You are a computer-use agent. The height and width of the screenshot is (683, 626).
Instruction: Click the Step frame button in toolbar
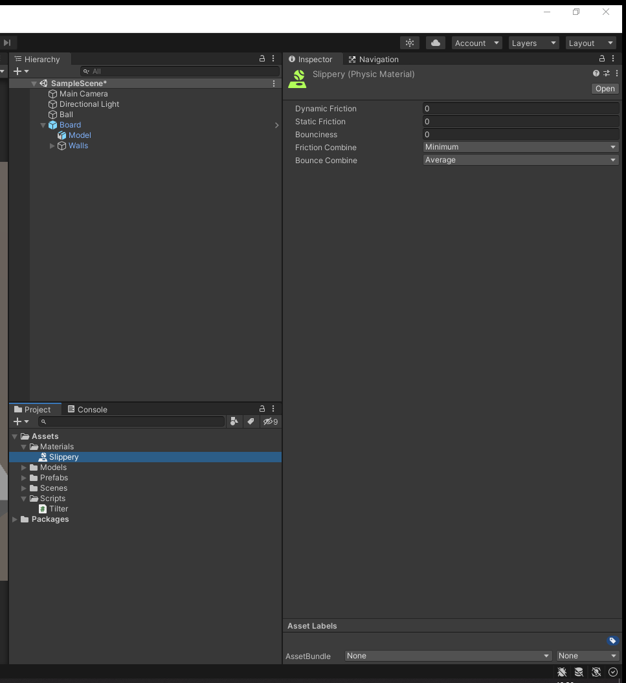coord(7,43)
